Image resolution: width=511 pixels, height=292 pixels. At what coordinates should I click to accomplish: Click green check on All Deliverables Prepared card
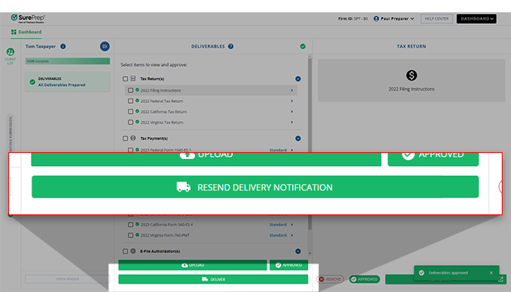pos(32,81)
